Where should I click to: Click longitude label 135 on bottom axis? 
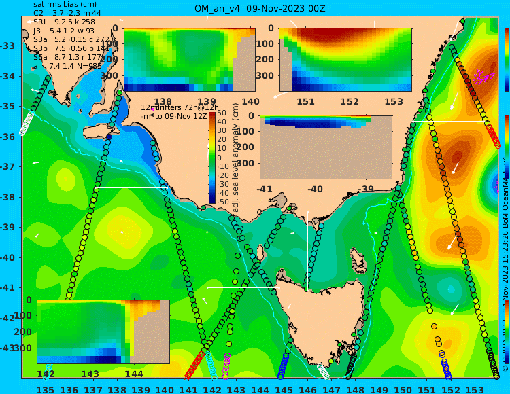(x=45, y=389)
